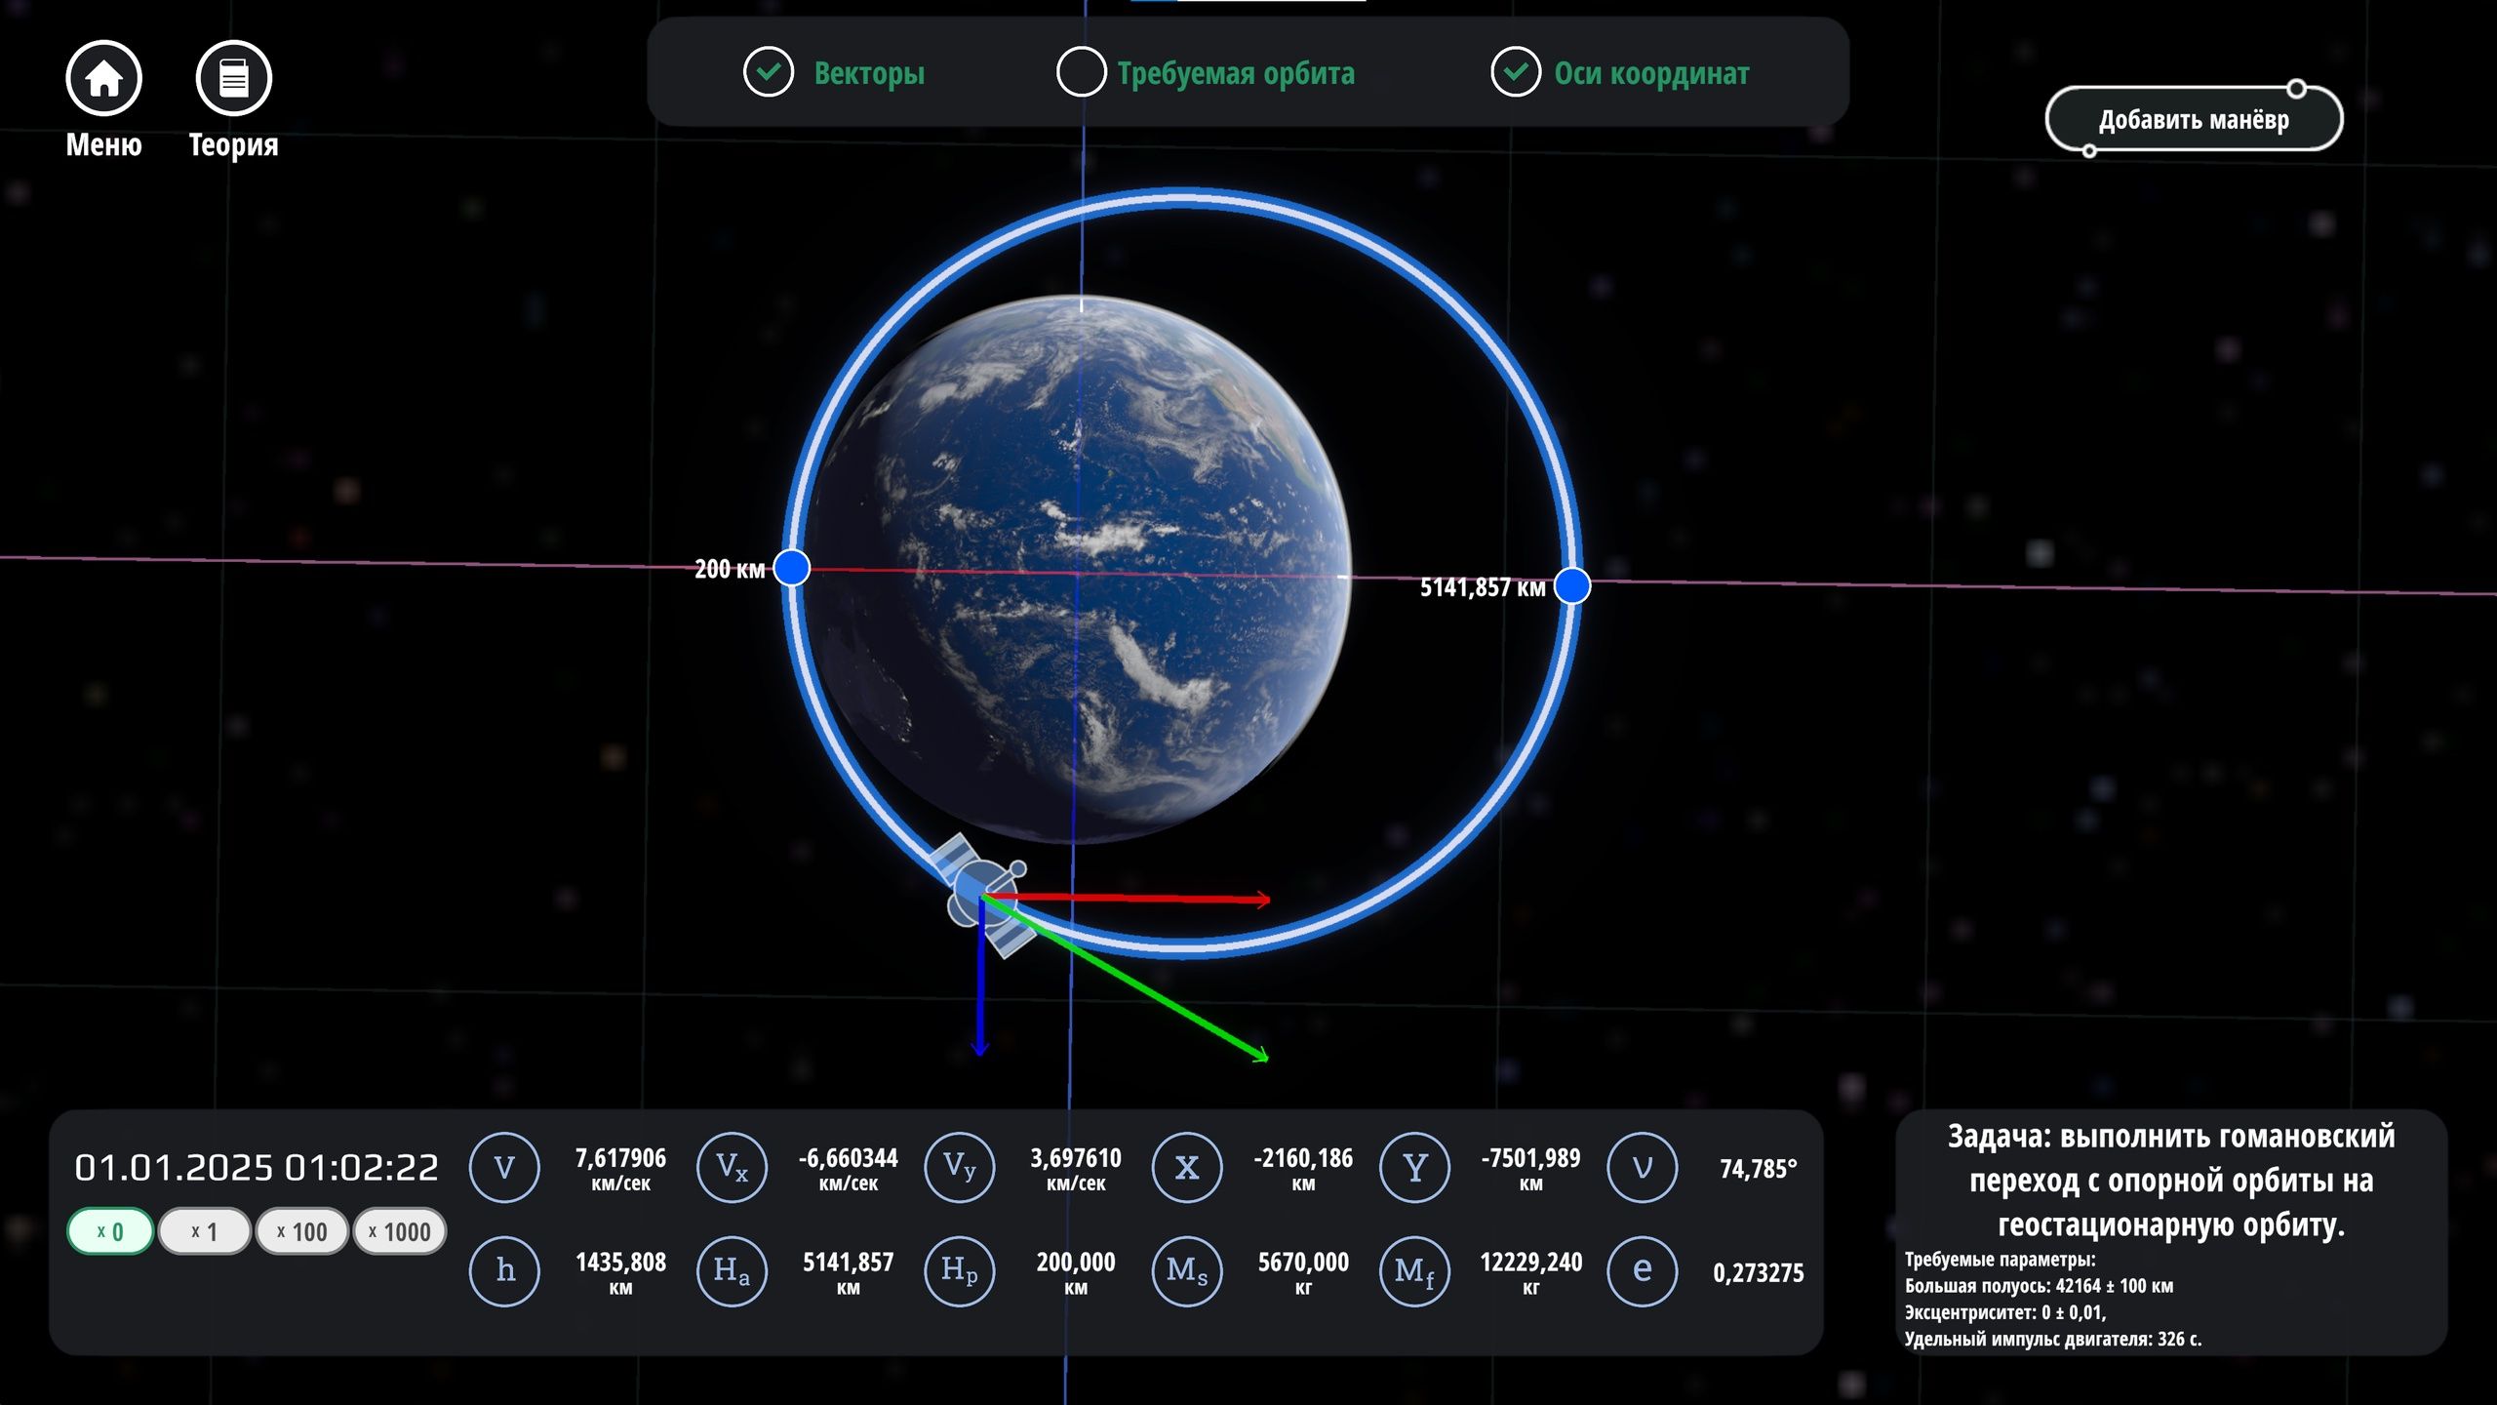The width and height of the screenshot is (2497, 1405).
Task: Disable the Векторы checkbox
Action: [x=769, y=72]
